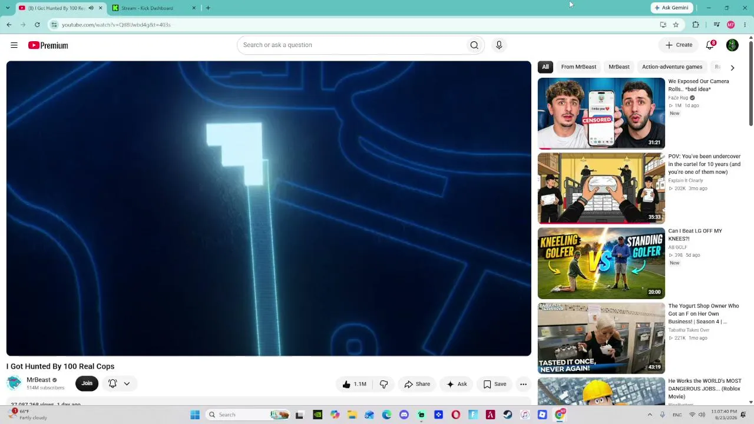Image resolution: width=754 pixels, height=424 pixels.
Task: Open the Chrome profile avatar
Action: click(731, 25)
